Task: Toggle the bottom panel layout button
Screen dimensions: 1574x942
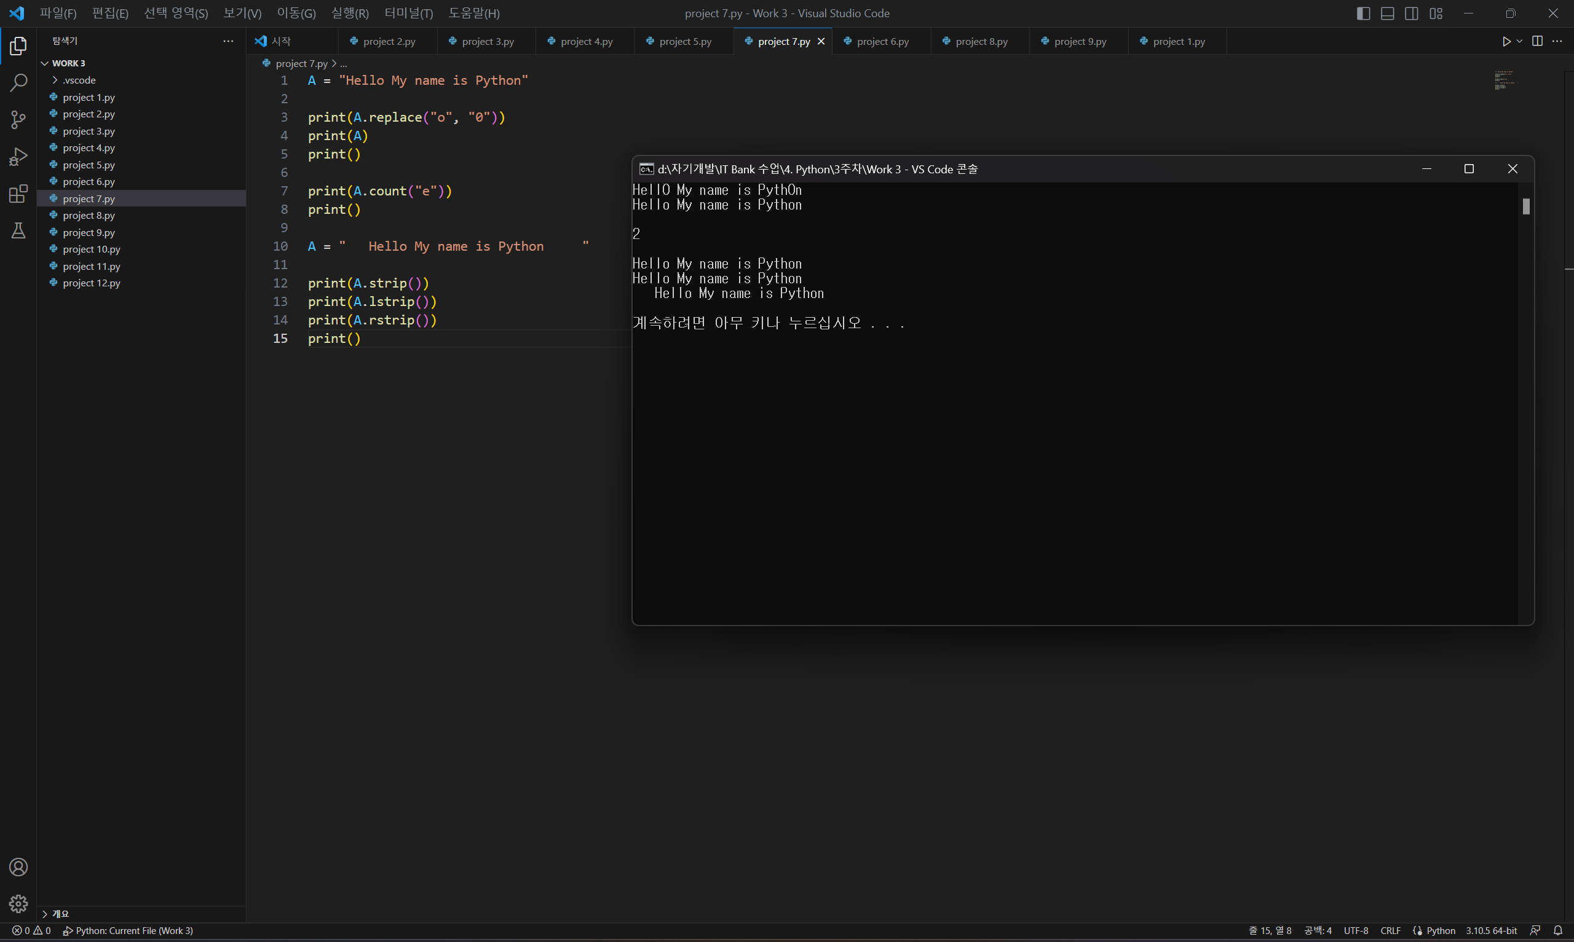Action: [x=1387, y=14]
